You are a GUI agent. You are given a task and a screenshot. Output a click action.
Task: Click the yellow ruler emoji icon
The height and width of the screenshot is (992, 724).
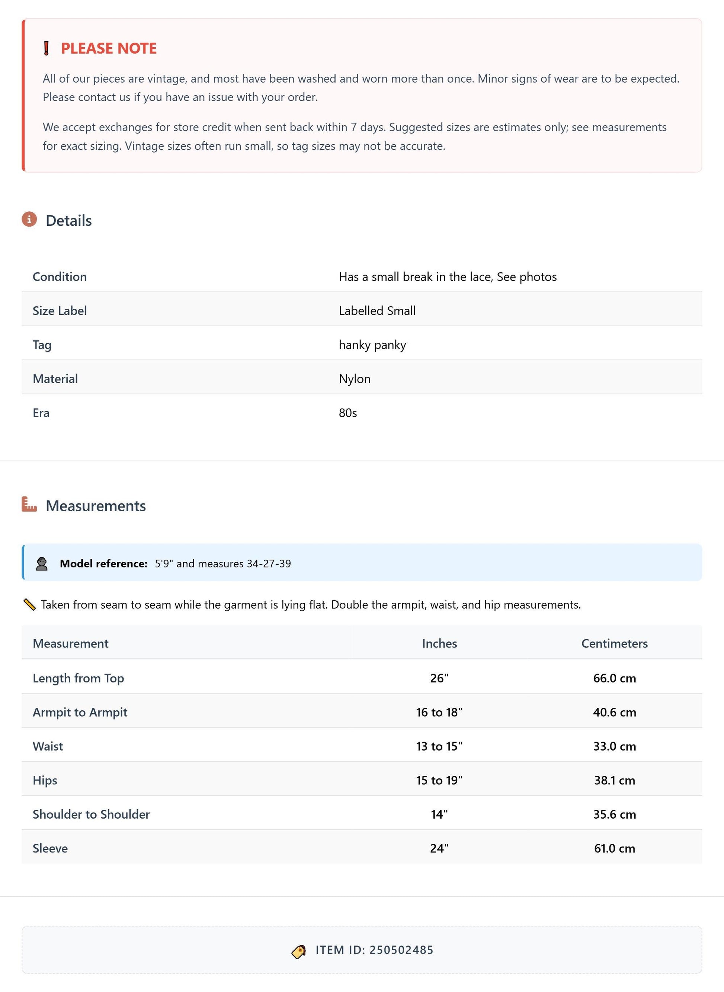(x=29, y=605)
